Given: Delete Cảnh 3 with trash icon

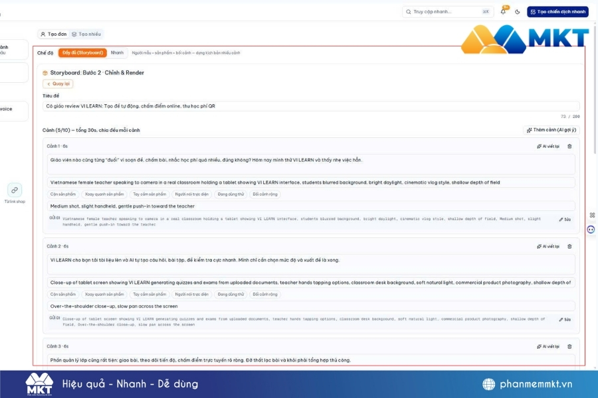Looking at the screenshot, I should tap(569, 346).
